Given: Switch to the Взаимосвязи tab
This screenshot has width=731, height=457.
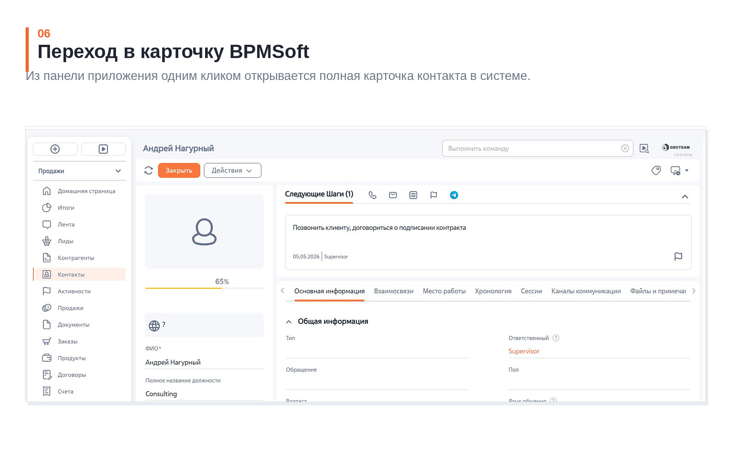Looking at the screenshot, I should 394,291.
